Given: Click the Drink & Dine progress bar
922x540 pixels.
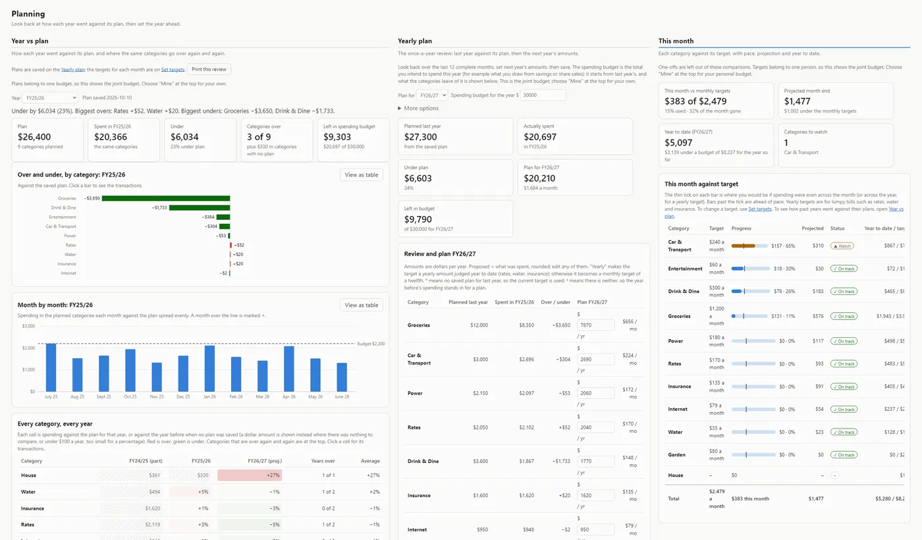Looking at the screenshot, I should 749,291.
